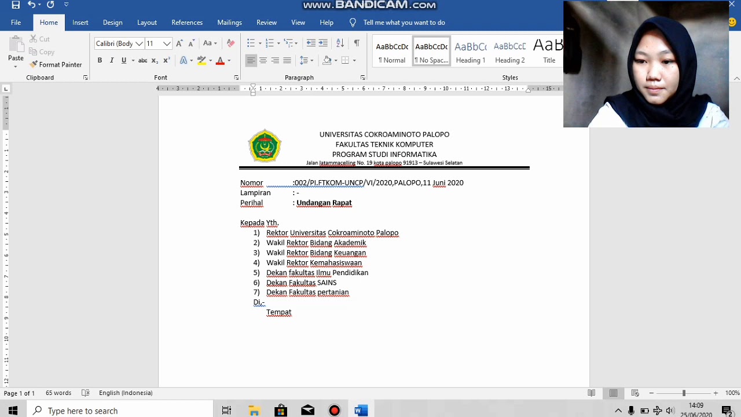Apply superscript formatting
The height and width of the screenshot is (417, 741).
pyautogui.click(x=167, y=60)
